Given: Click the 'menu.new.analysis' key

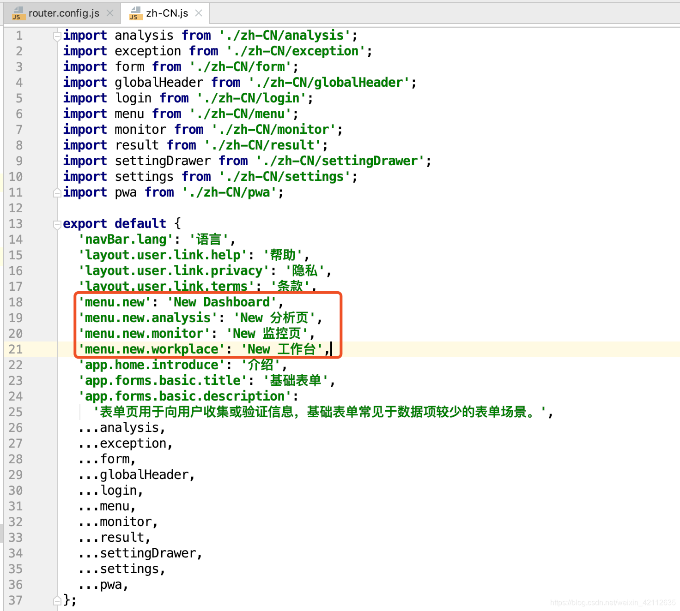Looking at the screenshot, I should [148, 318].
